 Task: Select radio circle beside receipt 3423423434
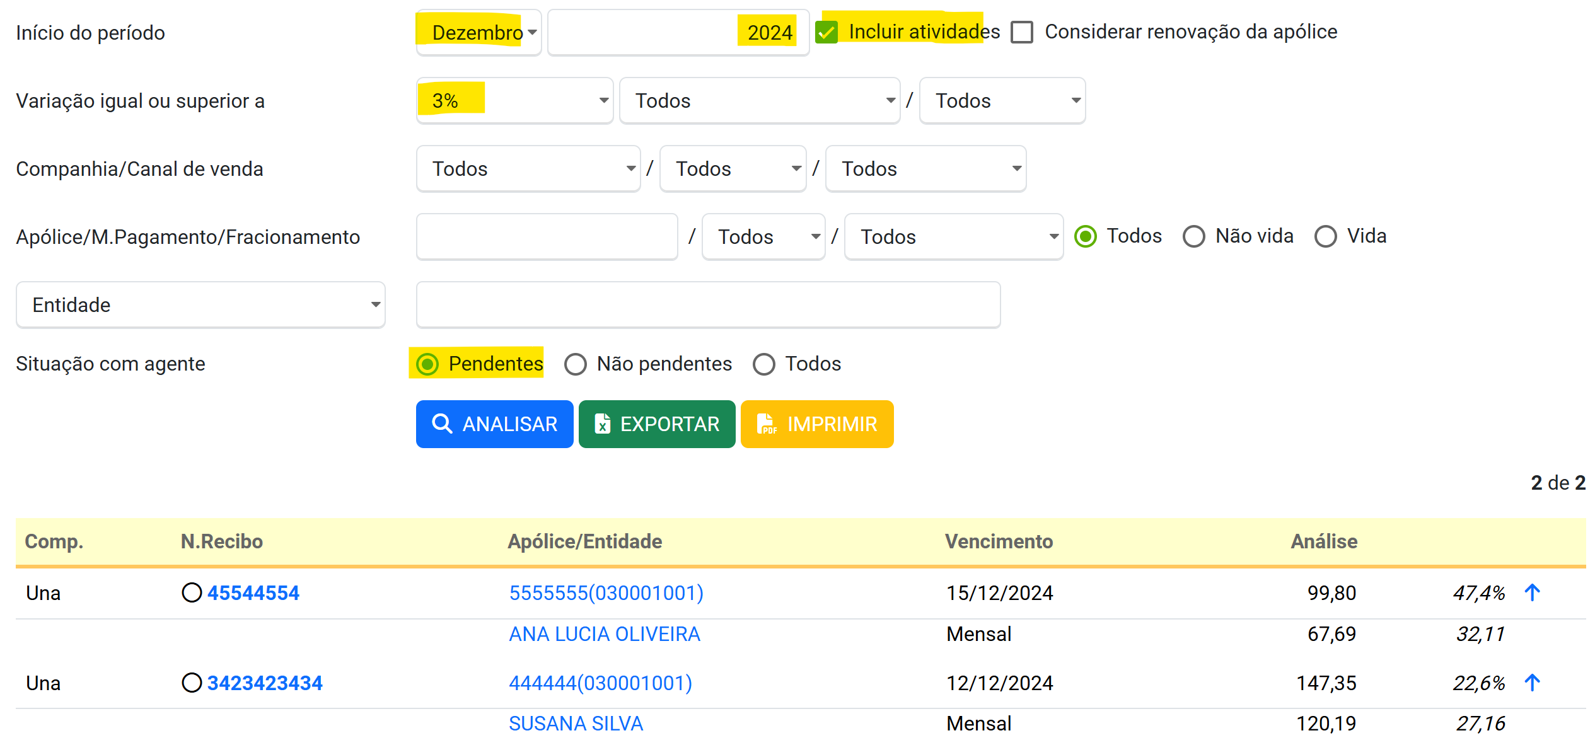click(192, 683)
